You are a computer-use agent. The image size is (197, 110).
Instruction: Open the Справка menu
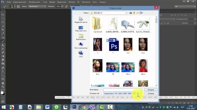click(103, 2)
